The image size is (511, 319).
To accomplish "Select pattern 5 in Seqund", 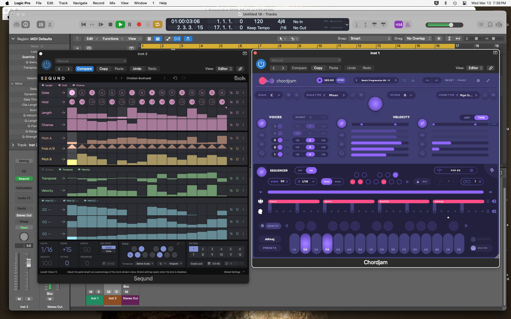I will tap(230, 249).
